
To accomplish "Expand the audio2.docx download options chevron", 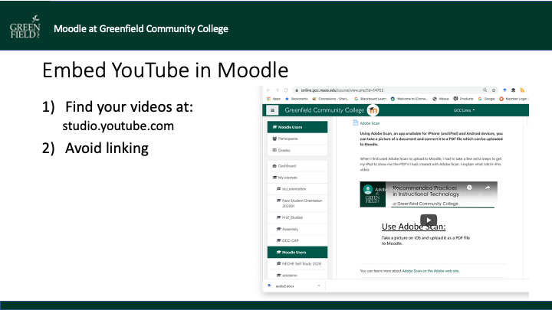I will [x=319, y=286].
